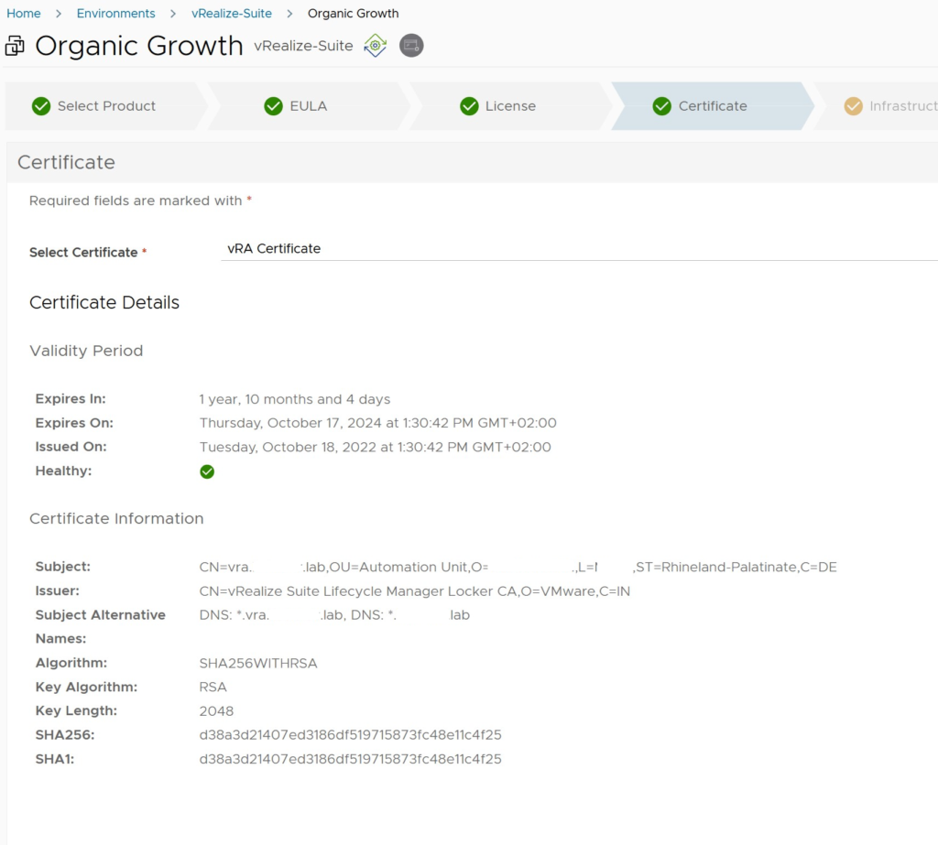938x845 pixels.
Task: Click the environment icon beside Organic Growth title
Action: (15, 46)
